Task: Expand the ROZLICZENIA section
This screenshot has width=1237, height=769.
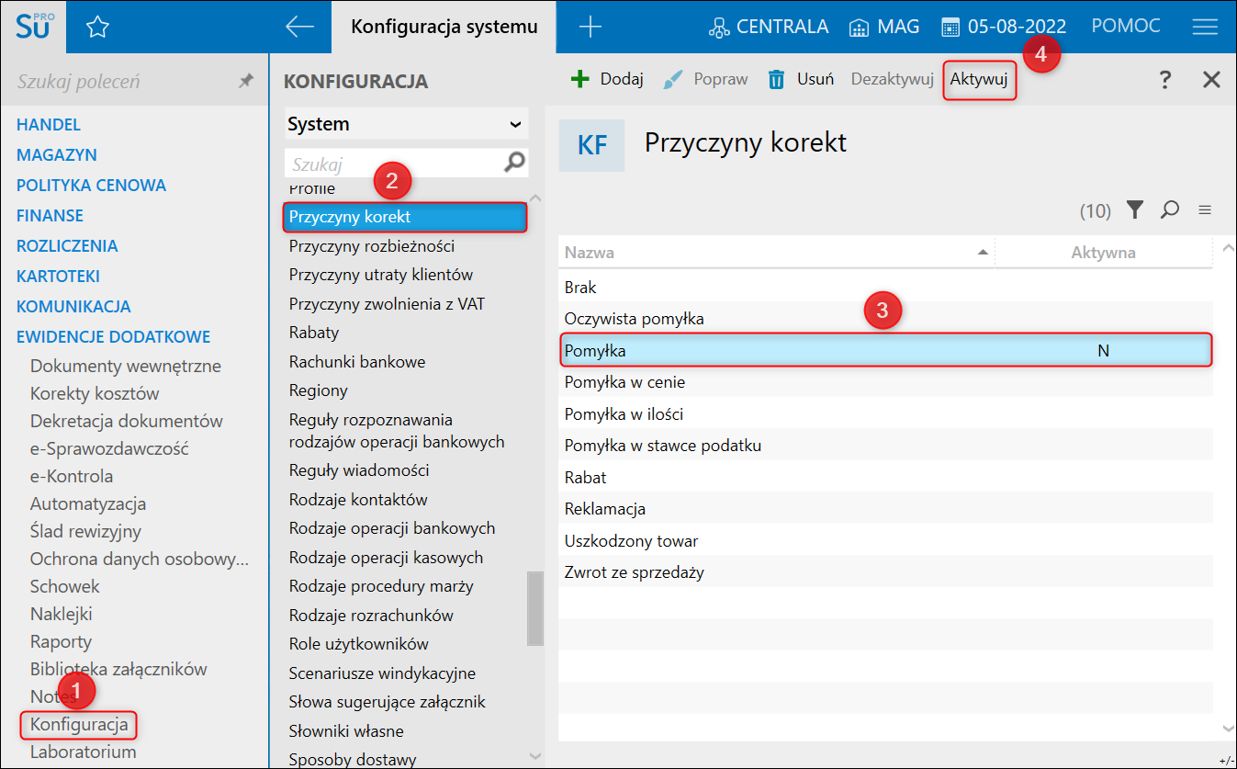Action: [x=67, y=245]
